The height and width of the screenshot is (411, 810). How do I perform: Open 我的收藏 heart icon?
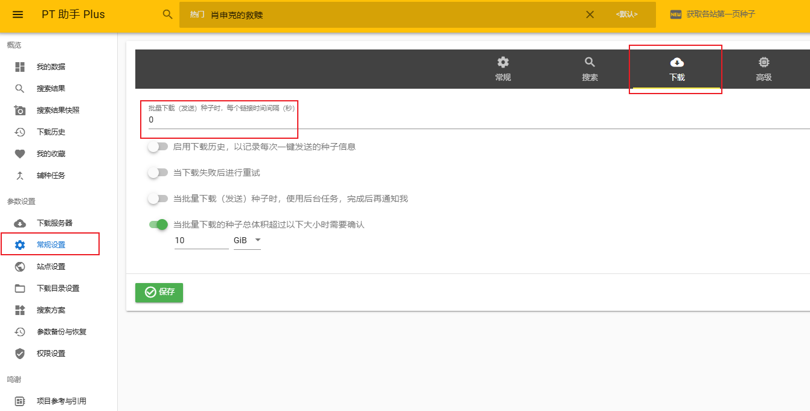tap(20, 154)
